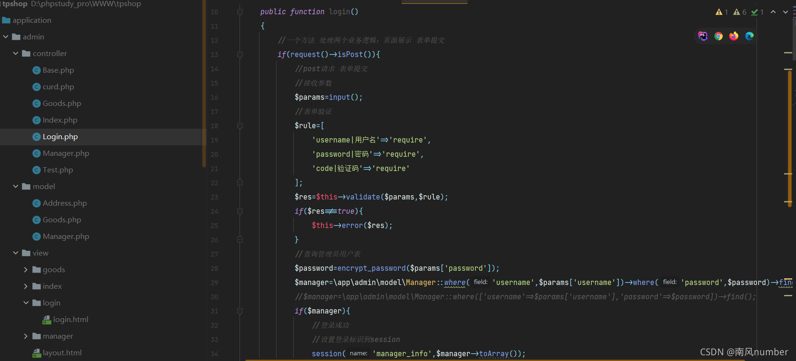Open Goods.php under model
The width and height of the screenshot is (796, 361).
pos(62,219)
